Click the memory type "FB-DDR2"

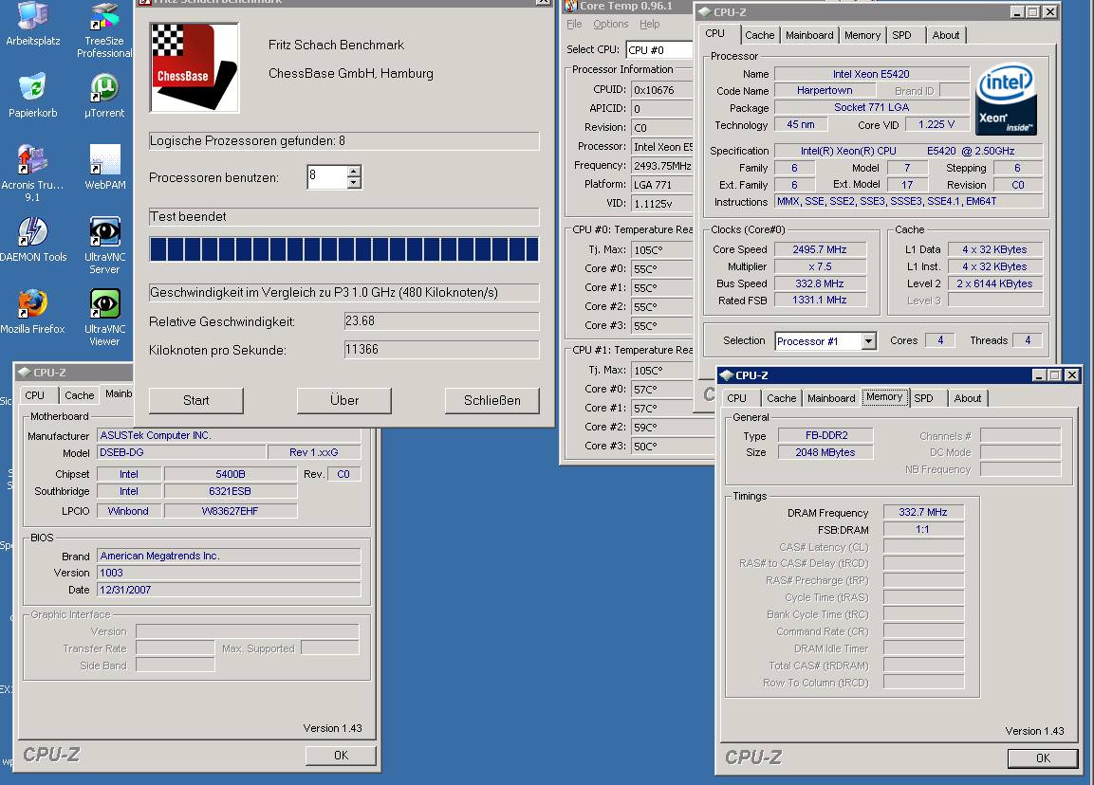826,436
